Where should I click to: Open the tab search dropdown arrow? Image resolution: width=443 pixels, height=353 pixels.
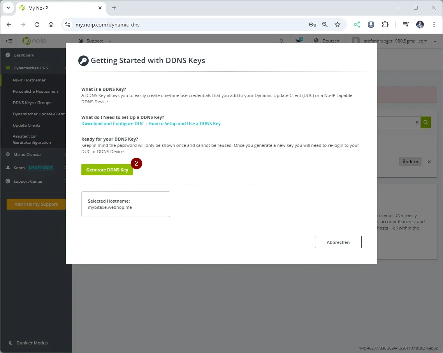(8, 8)
